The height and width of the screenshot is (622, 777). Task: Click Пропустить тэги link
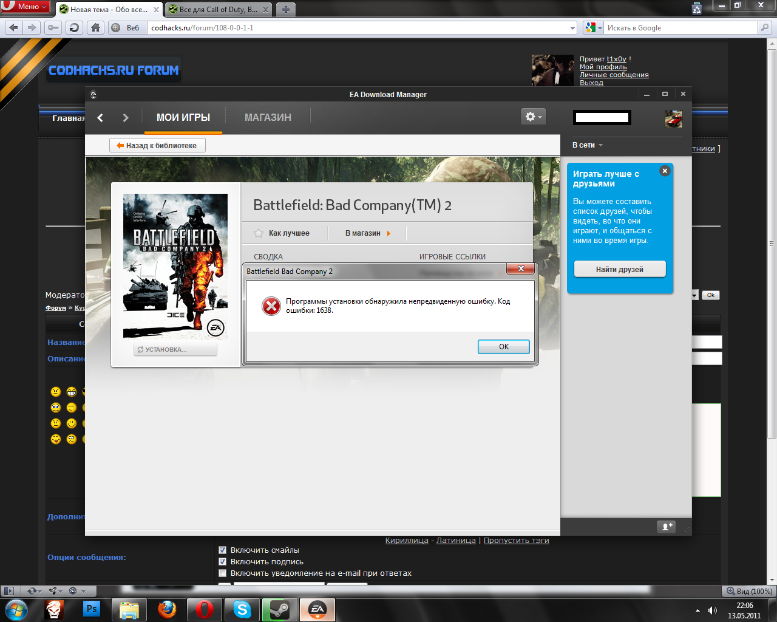(517, 541)
